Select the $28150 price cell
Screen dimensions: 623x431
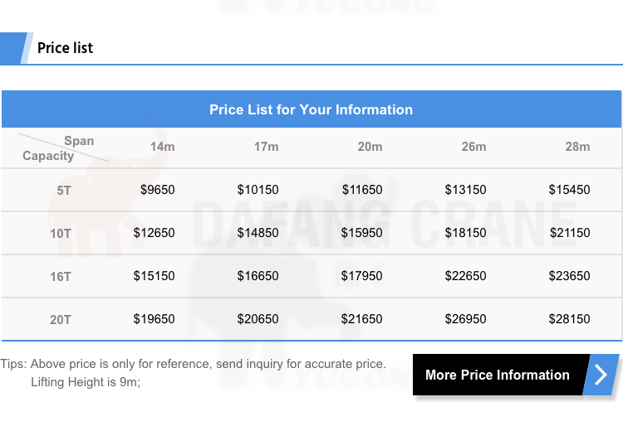569,319
